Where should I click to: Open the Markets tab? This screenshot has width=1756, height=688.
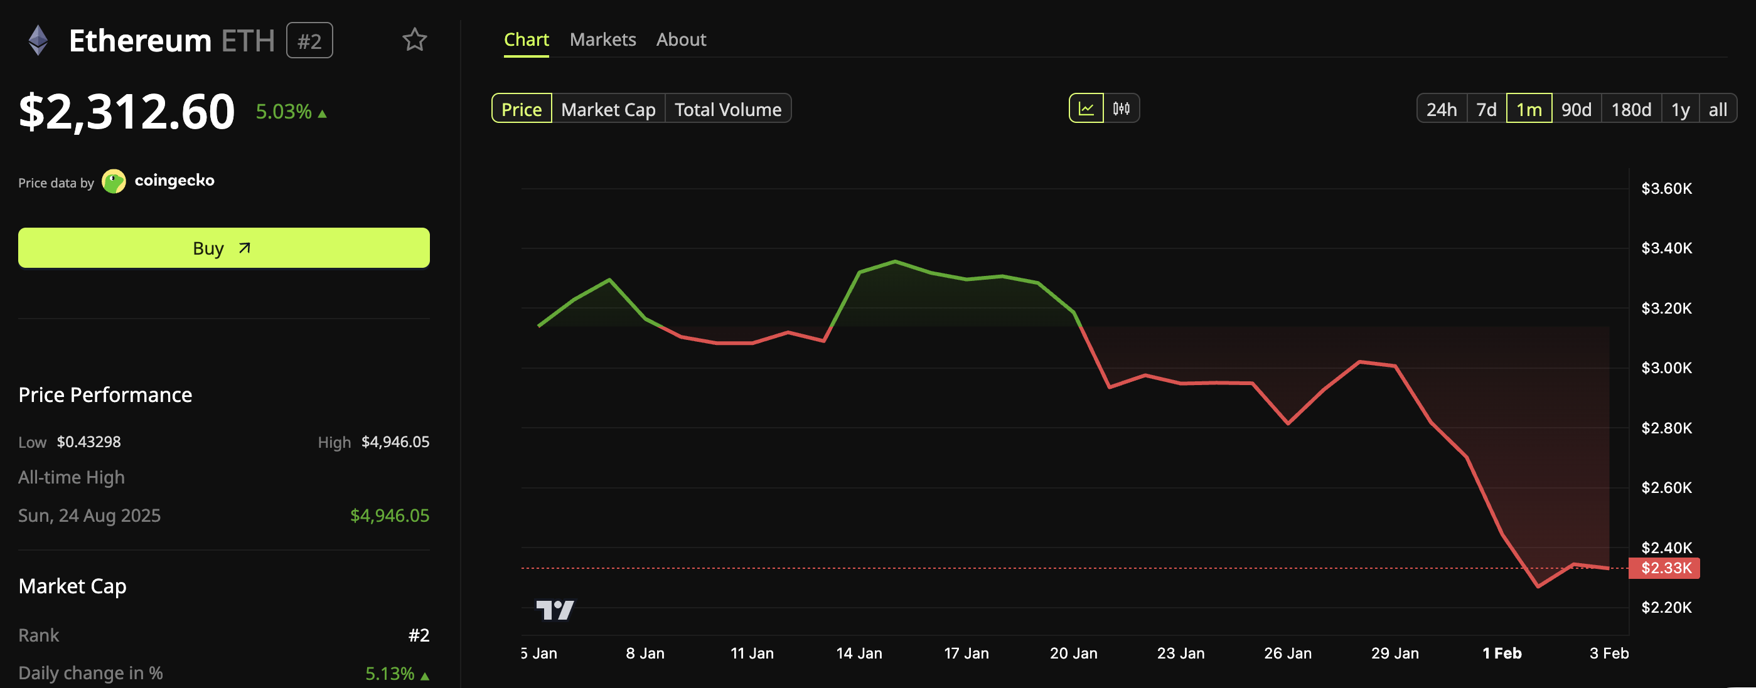pos(602,40)
